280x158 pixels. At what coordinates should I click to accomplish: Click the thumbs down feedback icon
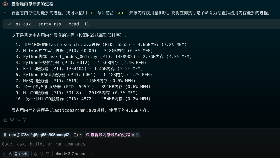12,120
